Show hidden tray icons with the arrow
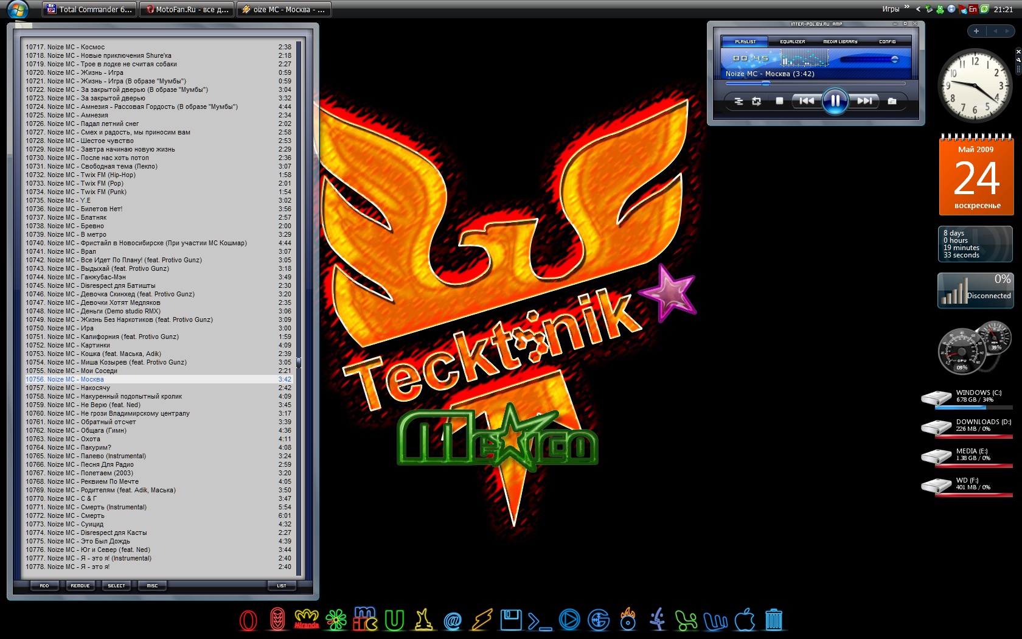The height and width of the screenshot is (639, 1022). click(x=918, y=9)
